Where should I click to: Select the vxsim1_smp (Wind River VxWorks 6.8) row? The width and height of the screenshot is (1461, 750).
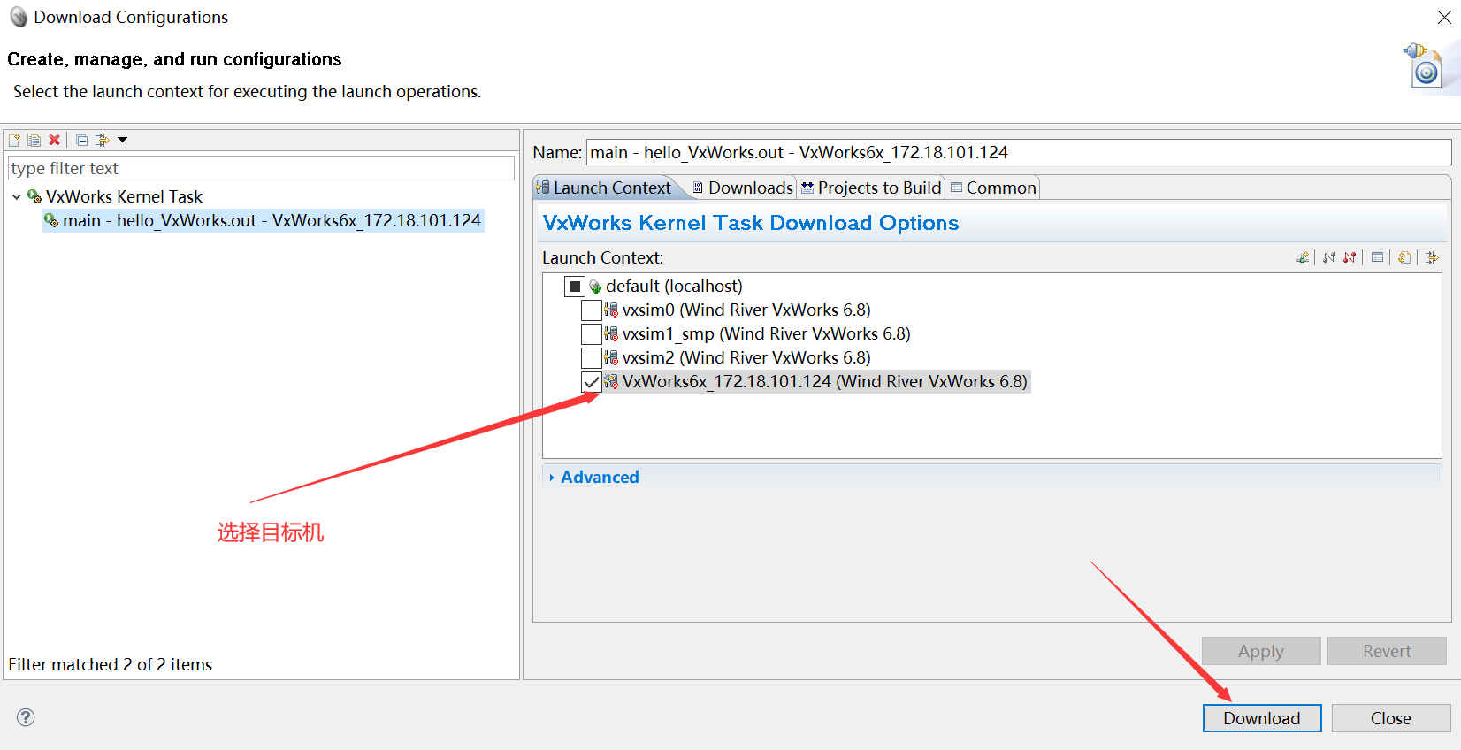pos(766,334)
